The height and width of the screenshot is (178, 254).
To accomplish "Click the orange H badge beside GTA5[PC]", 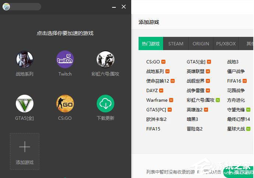I will tap(169, 109).
